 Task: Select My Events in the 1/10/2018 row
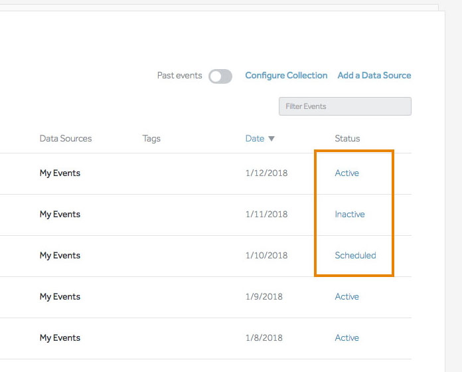point(60,256)
